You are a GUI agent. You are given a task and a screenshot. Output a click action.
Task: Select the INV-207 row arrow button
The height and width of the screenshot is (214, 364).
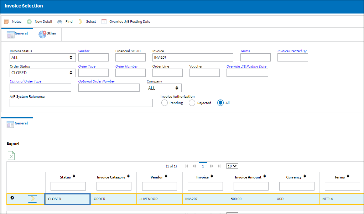[x=32, y=199]
